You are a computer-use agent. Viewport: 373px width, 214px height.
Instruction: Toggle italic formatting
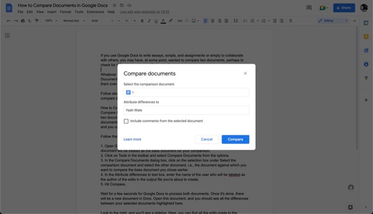click(149, 21)
